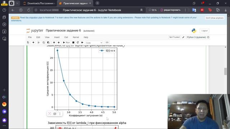Open the Insert menu

pos(57,37)
